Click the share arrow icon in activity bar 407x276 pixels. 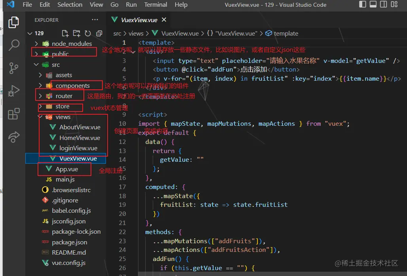14,137
